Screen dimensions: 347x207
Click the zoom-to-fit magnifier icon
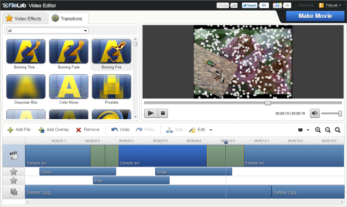[338, 130]
